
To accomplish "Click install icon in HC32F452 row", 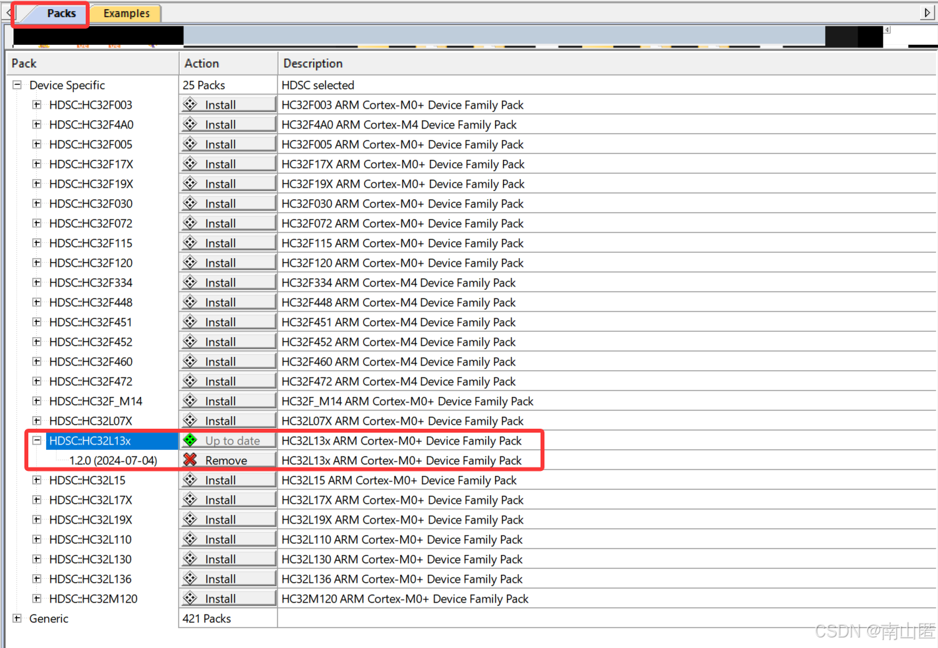I will click(191, 341).
